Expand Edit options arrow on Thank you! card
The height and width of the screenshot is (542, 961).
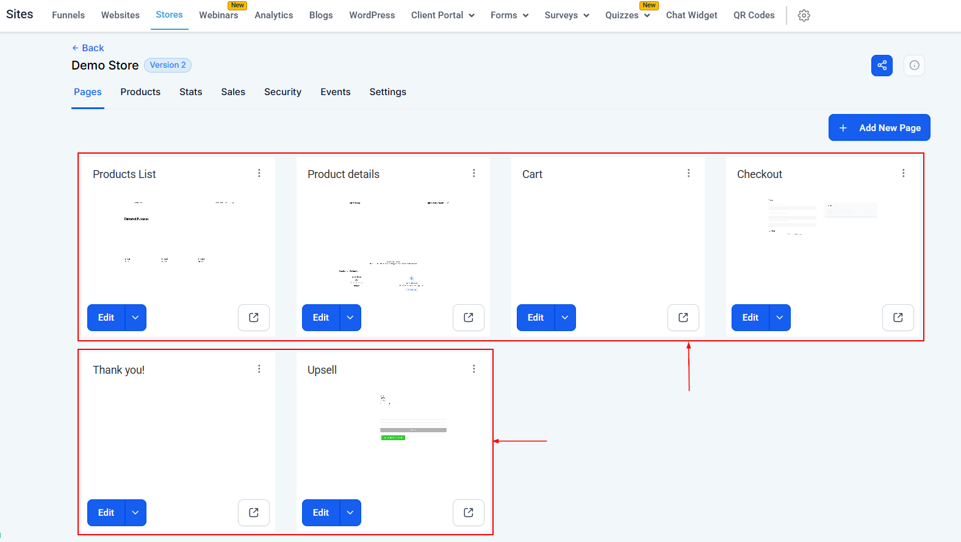135,513
